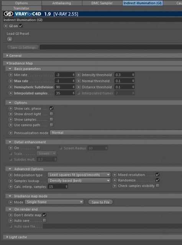This screenshot has width=182, height=245.
Task: Click animation dot beside Show samples
Action: click(10, 119)
